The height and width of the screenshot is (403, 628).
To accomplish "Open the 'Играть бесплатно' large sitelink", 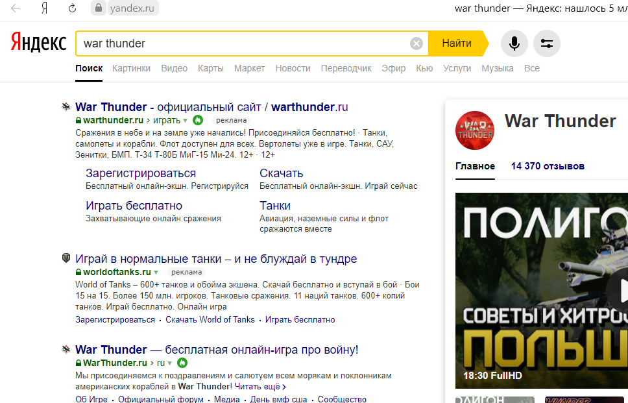I will coord(134,206).
